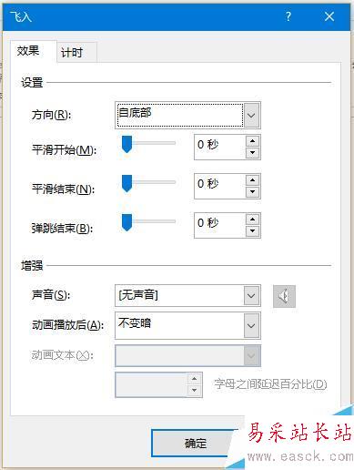Switch to the 计时 tab
This screenshot has width=354, height=470.
(x=72, y=53)
